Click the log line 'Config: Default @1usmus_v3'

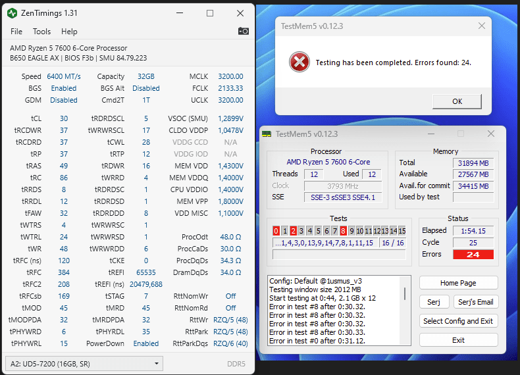coord(315,281)
